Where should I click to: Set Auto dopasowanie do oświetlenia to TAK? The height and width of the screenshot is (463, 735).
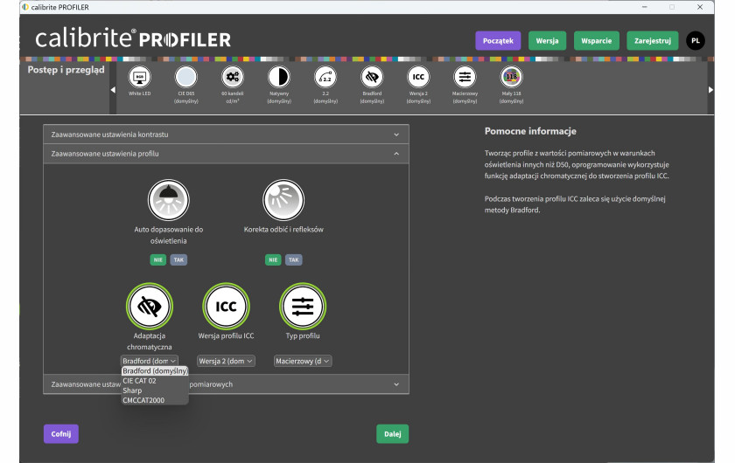[178, 259]
